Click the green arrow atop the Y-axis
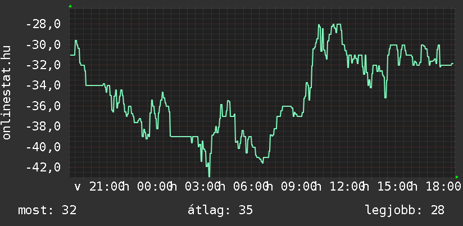This screenshot has height=226, width=463. (70, 6)
